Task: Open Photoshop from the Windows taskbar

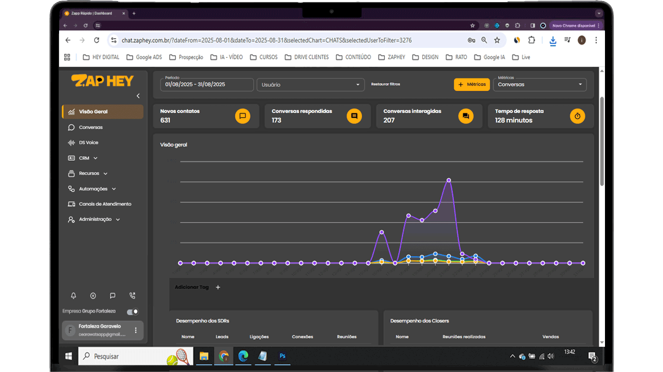Action: click(x=282, y=356)
